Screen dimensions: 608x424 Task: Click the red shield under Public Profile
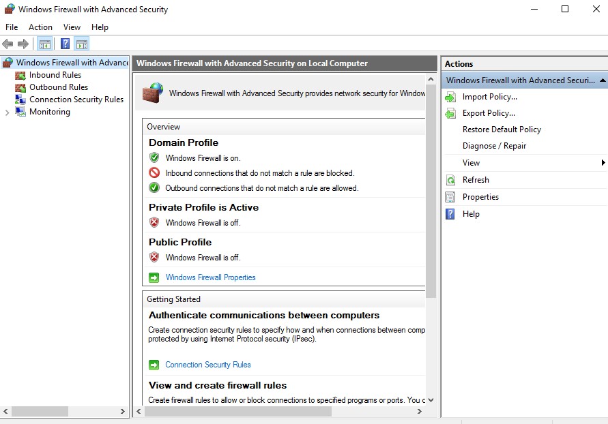point(154,257)
